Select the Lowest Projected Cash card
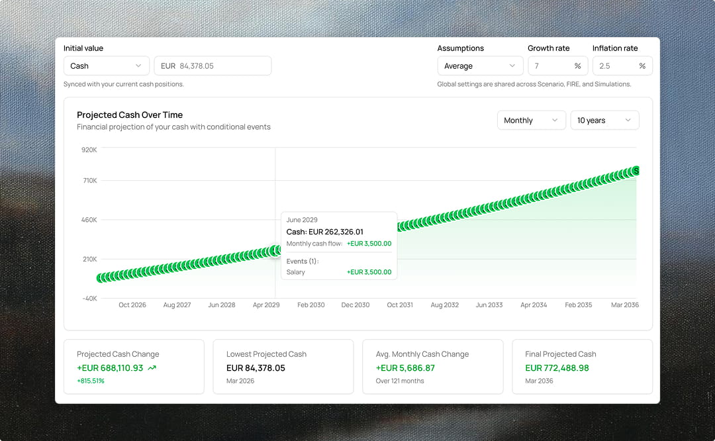 [283, 367]
